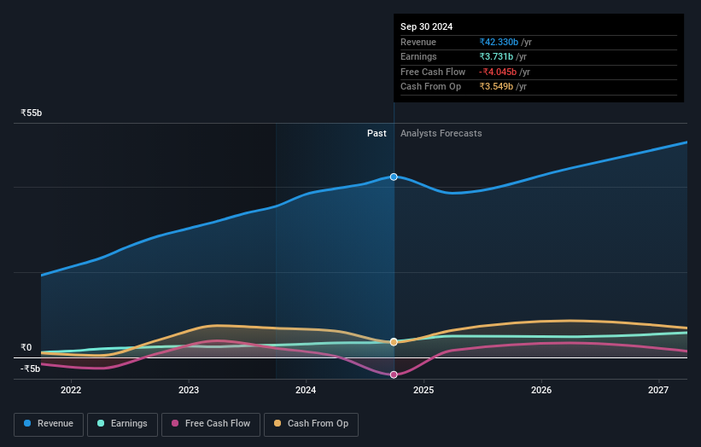
Task: Click the ₹0 y-axis label
Action: (x=26, y=347)
